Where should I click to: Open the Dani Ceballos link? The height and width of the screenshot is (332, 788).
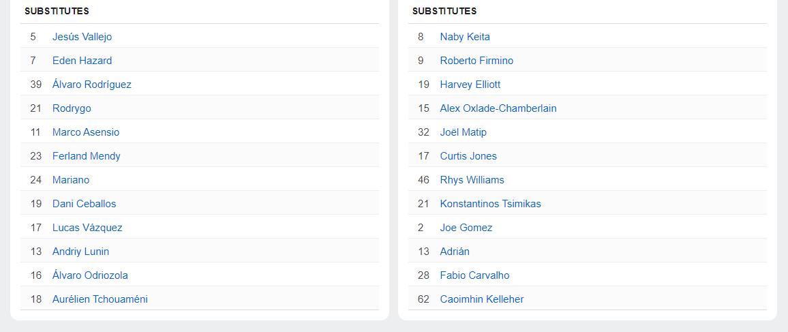(x=84, y=204)
